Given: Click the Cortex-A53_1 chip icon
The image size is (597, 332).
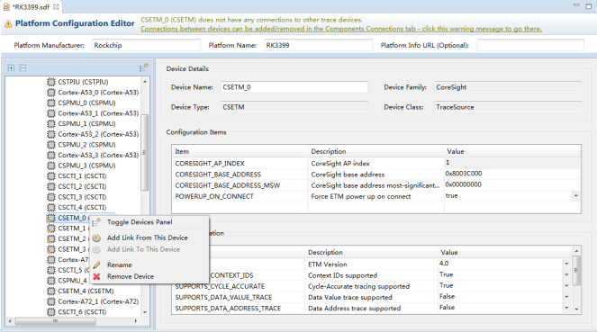Looking at the screenshot, I should (51, 113).
